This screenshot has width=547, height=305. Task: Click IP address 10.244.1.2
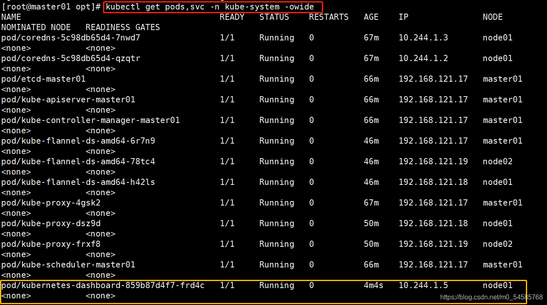[423, 58]
